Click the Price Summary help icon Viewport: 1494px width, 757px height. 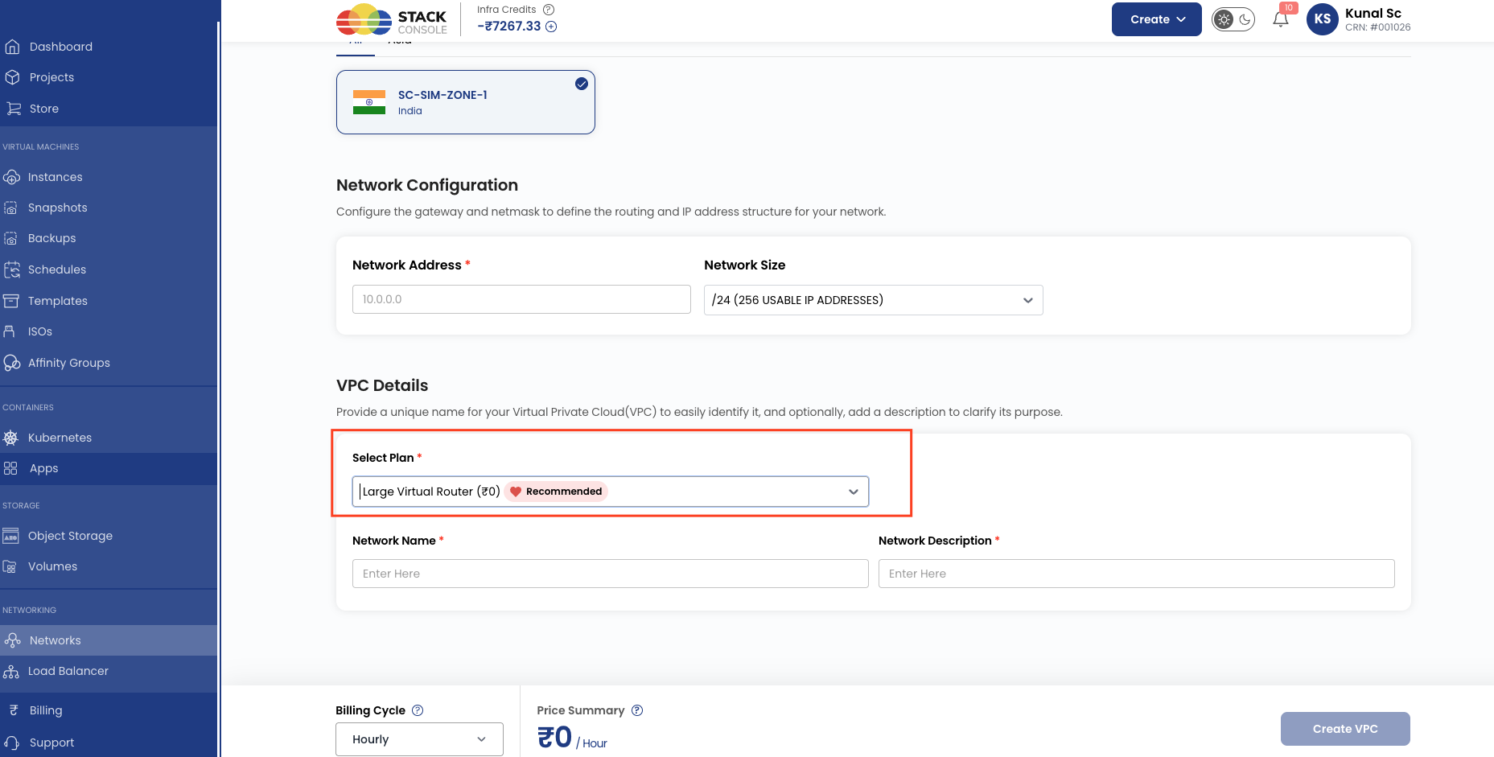tap(637, 710)
